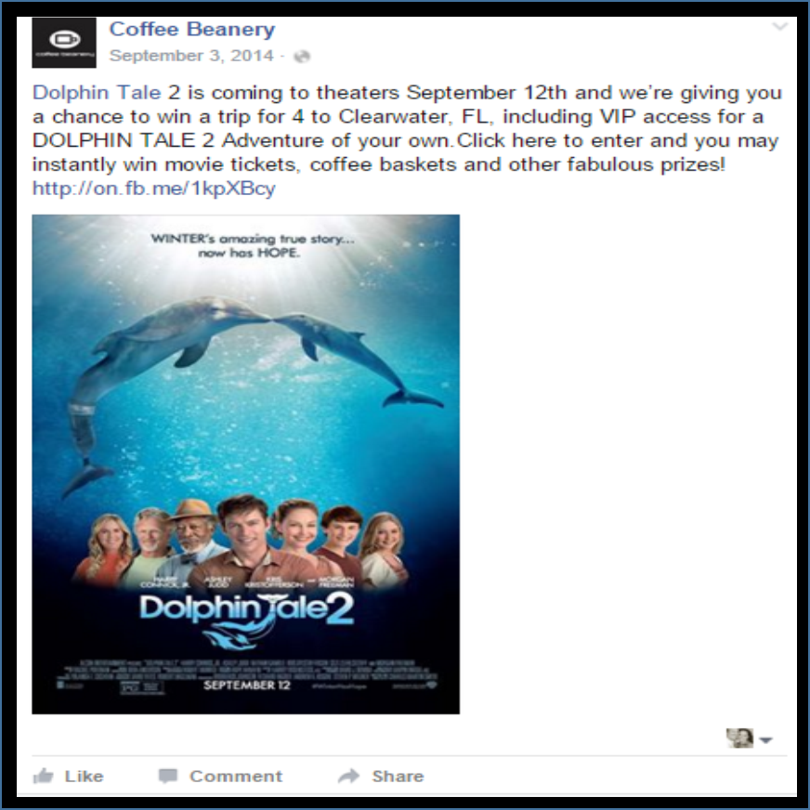810x810 pixels.
Task: Open the September 3, 2014 timestamp
Action: [191, 56]
